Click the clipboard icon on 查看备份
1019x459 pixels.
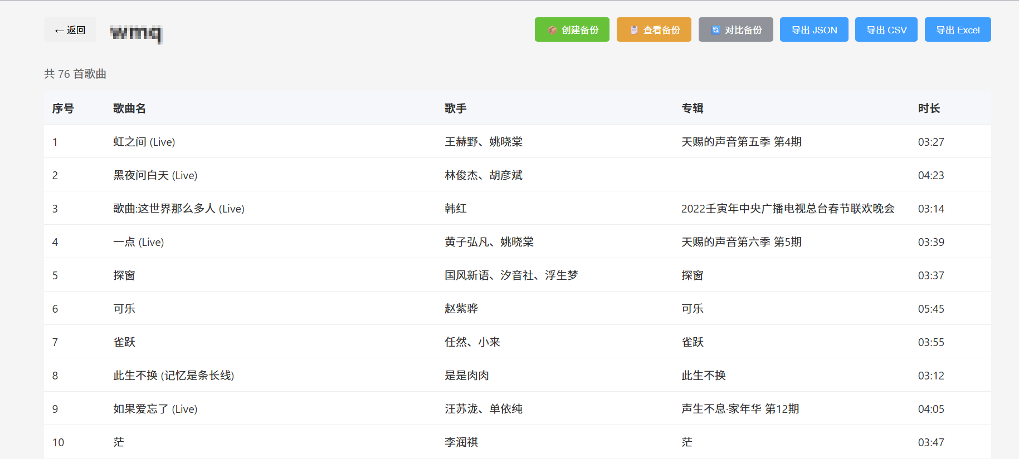tap(634, 30)
